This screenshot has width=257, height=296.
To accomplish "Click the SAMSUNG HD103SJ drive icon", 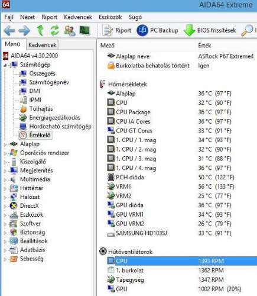I will pyautogui.click(x=111, y=234).
